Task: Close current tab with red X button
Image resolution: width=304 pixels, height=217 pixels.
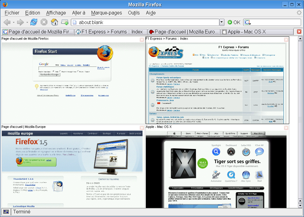Action: click(299, 32)
